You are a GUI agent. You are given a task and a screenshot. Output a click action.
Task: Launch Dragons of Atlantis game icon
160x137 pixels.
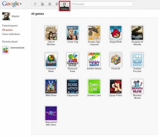tap(137, 33)
